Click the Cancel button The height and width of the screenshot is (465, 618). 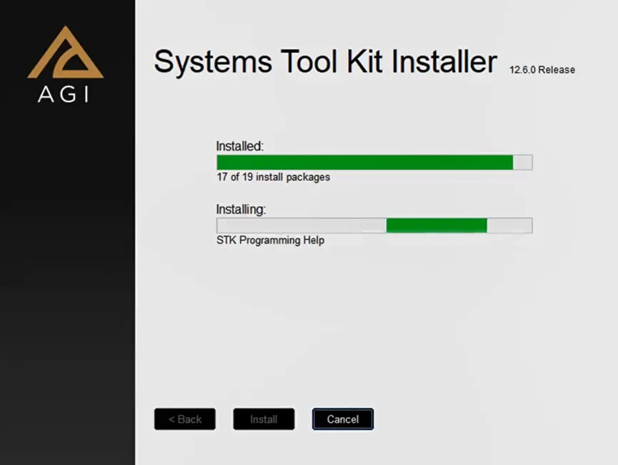pos(342,419)
